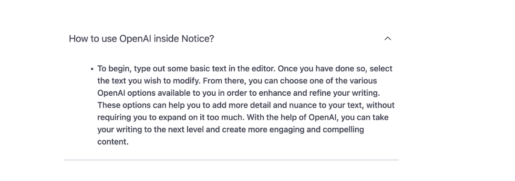This screenshot has height=181, width=515.
Task: Click the word 'OpenAI' in the accordion title
Action: click(x=135, y=39)
